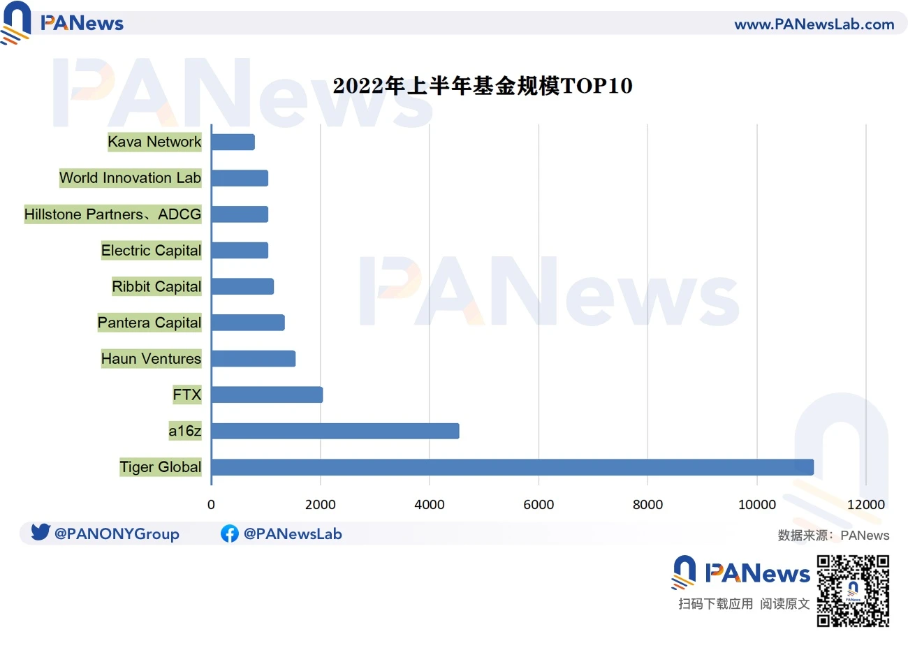Click the PANews logo beside the QR code
The height and width of the screenshot is (648, 908).
740,573
